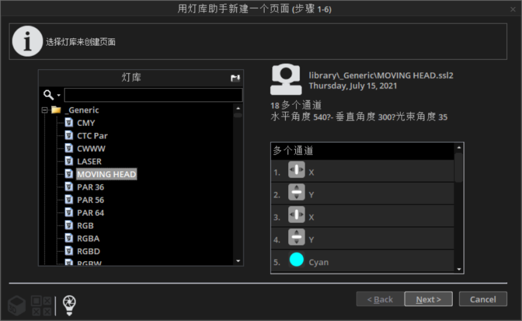This screenshot has width=522, height=321.
Task: Collapse the _Generic folder
Action: pos(45,110)
